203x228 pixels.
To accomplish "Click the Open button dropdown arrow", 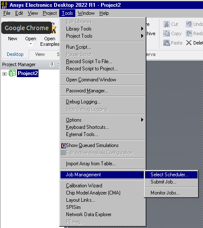I will click(30, 44).
